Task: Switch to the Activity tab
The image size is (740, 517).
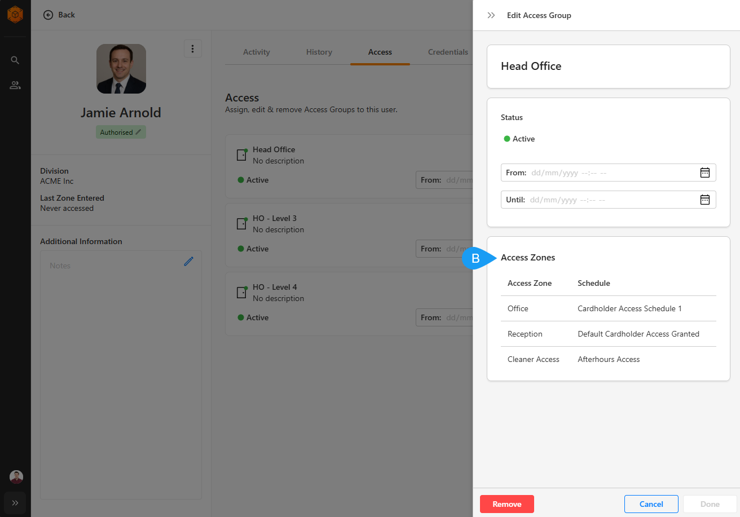Action: point(257,52)
